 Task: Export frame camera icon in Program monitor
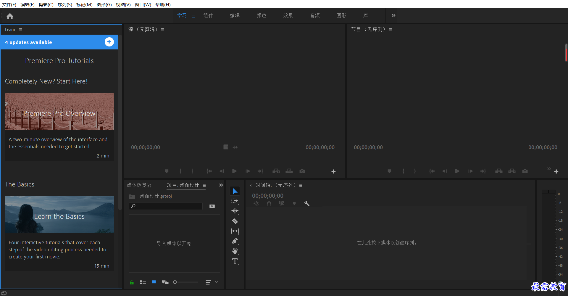click(x=525, y=171)
